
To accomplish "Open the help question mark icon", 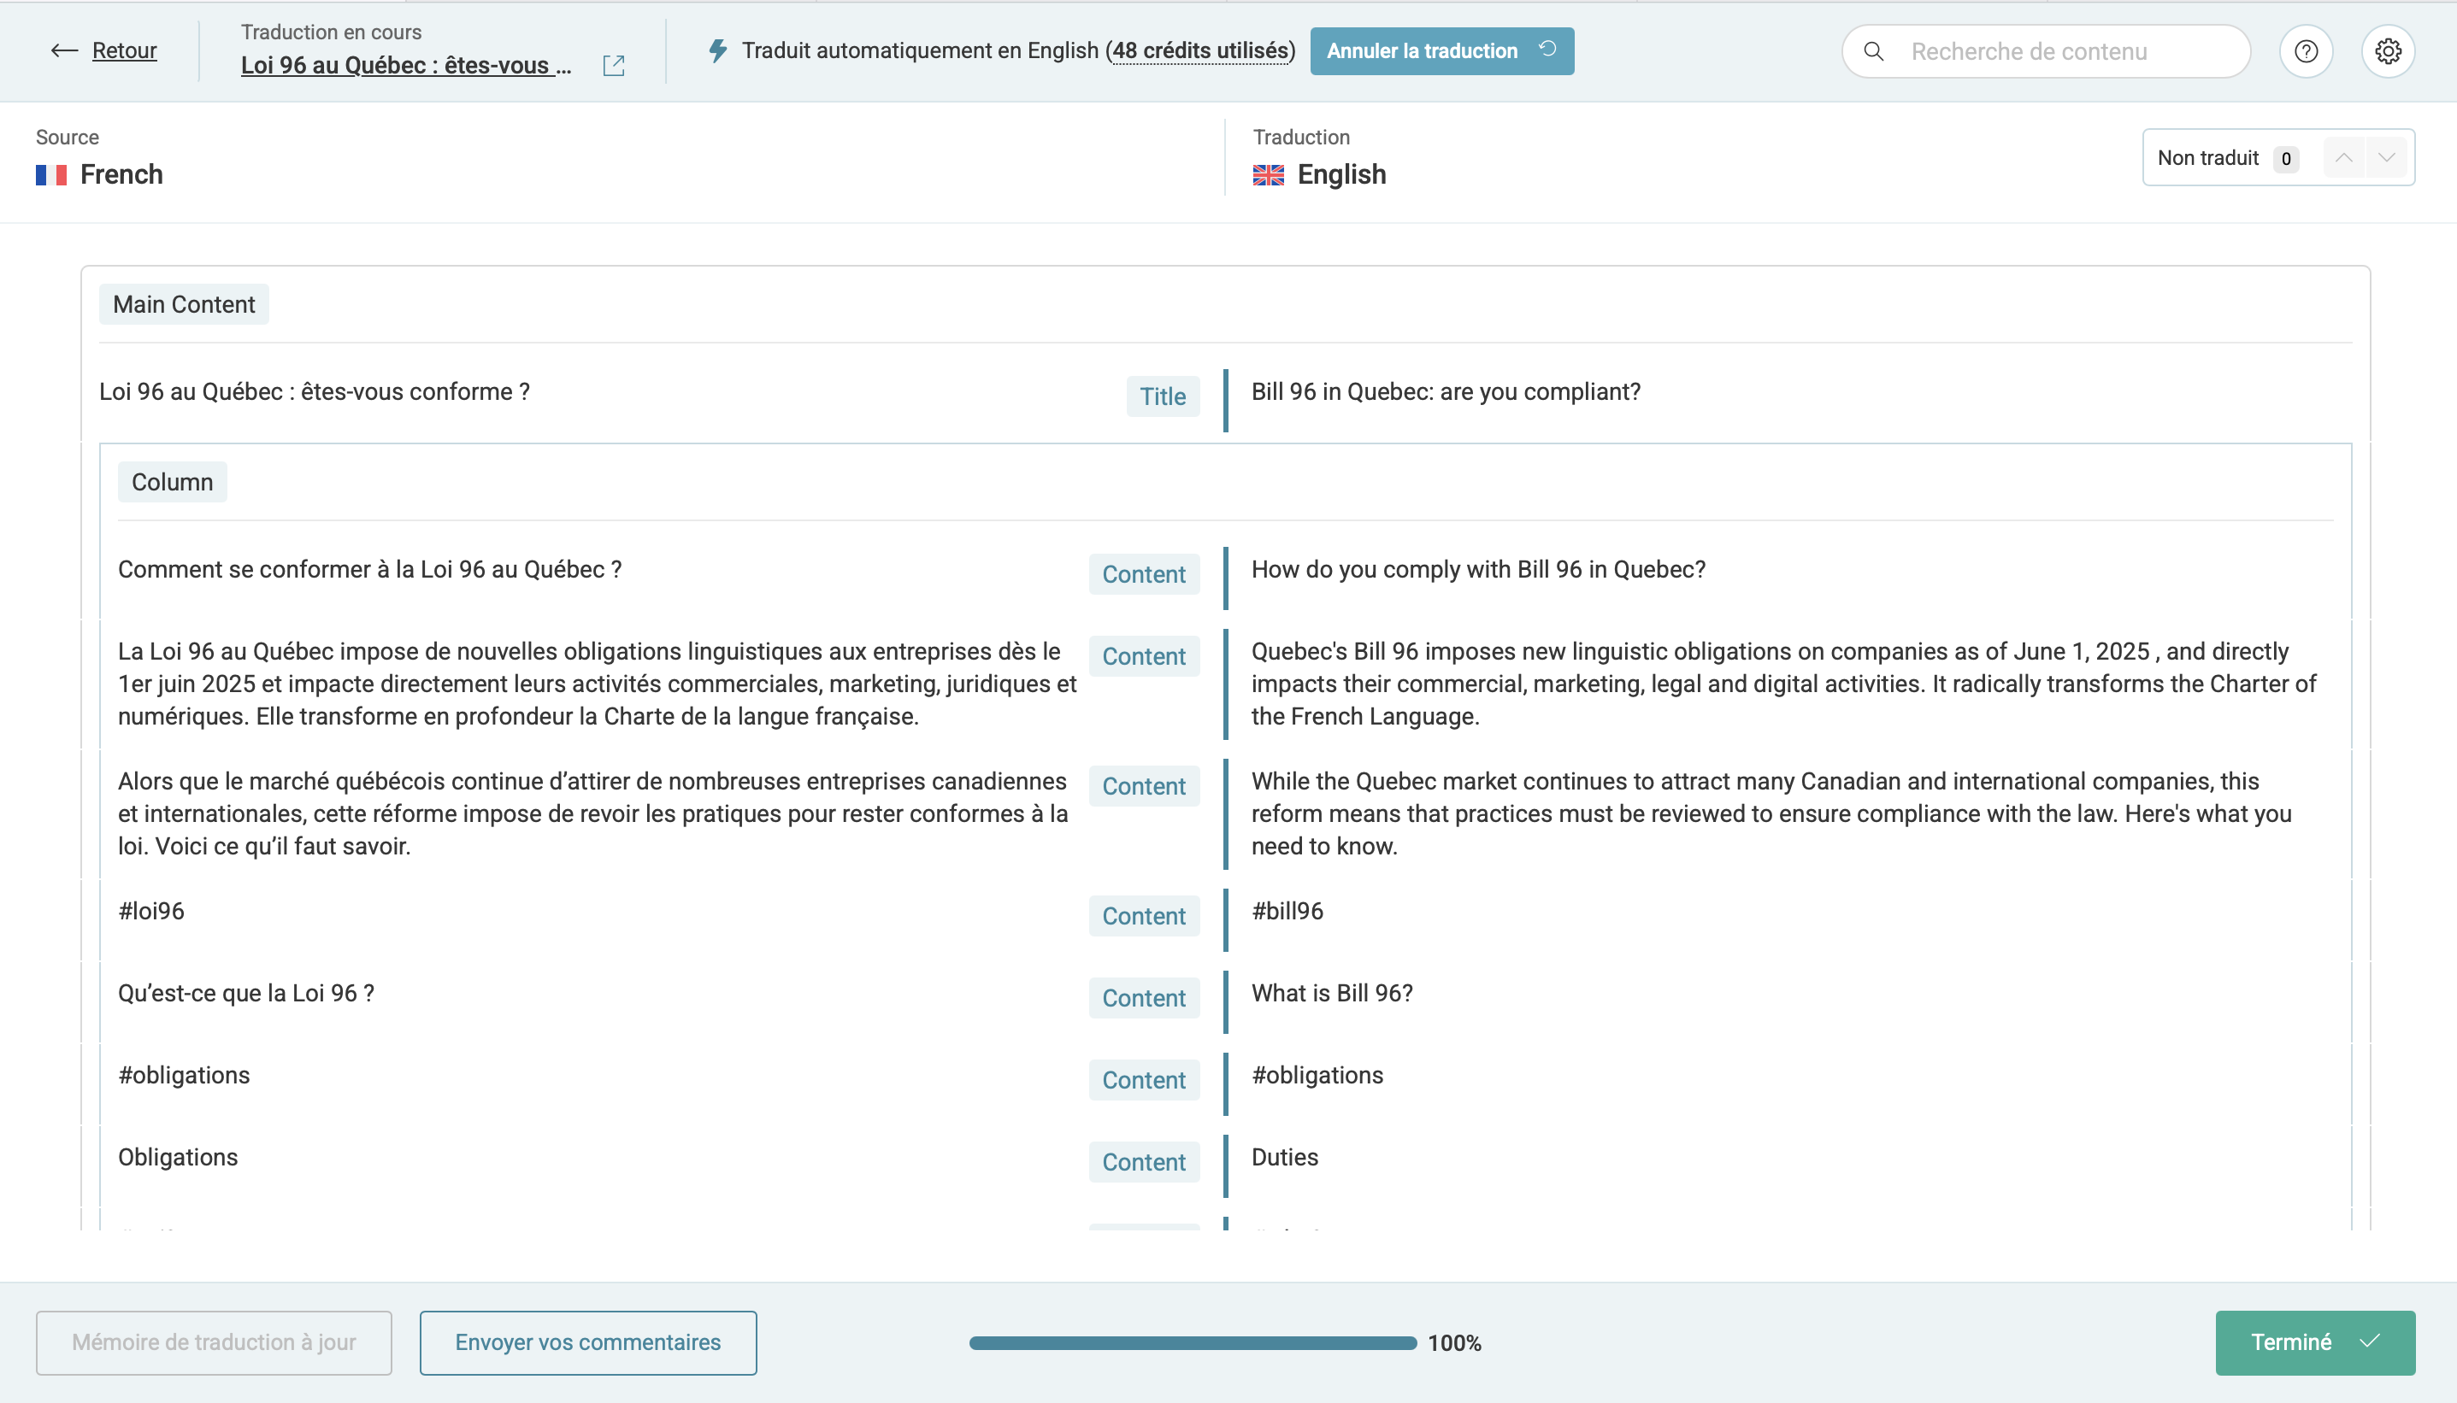I will pos(2306,51).
